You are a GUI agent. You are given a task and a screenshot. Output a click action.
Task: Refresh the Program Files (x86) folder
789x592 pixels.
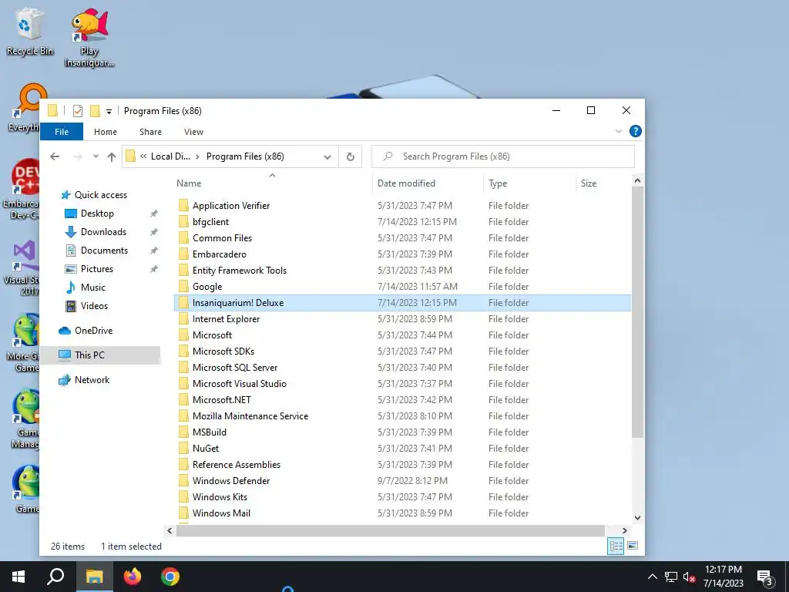click(351, 156)
